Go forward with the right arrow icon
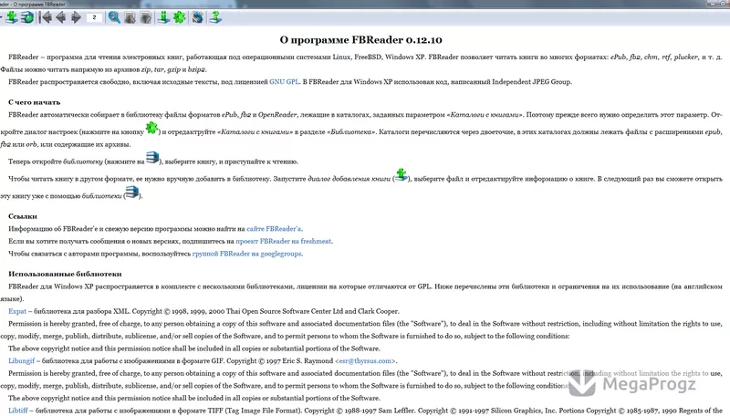 click(x=76, y=17)
